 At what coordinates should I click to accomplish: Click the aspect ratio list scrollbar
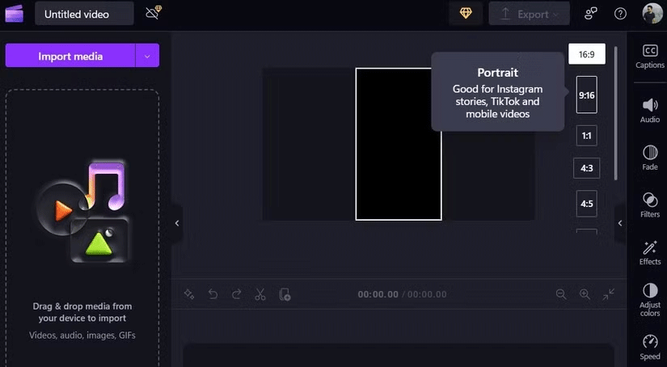coord(615,113)
